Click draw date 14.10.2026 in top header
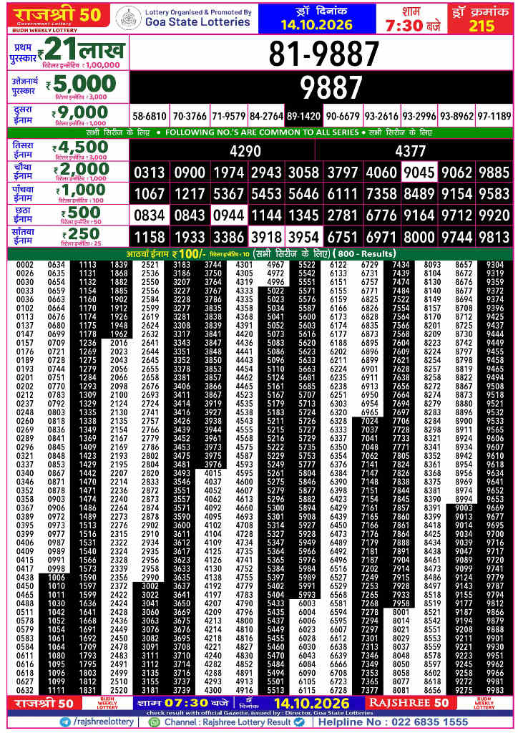Screen dimensions: 518x733 tap(316, 25)
